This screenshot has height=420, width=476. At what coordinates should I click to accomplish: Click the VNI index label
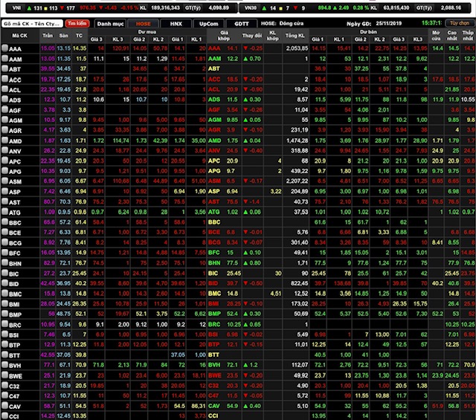(x=16, y=8)
